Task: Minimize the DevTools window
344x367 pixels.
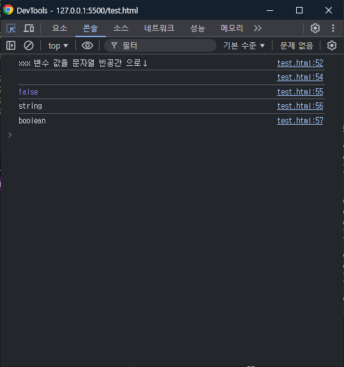Action: coord(270,10)
